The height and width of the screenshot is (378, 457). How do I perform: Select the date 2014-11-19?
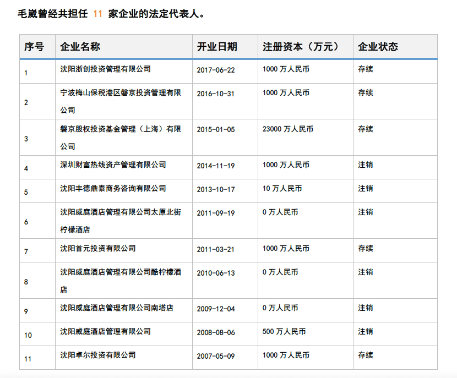click(x=216, y=166)
